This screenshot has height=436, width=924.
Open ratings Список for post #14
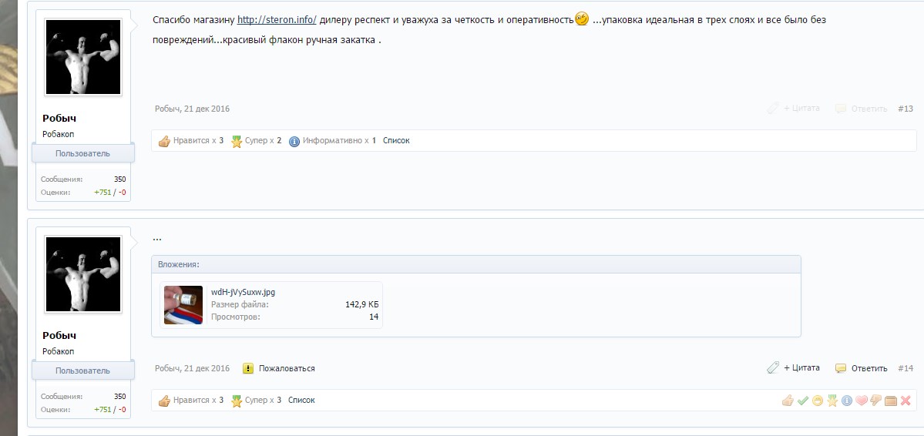point(301,401)
